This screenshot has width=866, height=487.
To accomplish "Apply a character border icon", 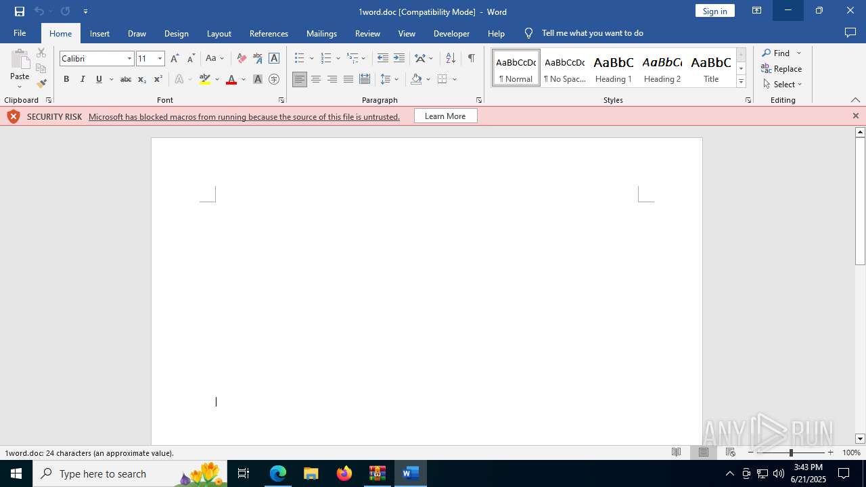I will tap(274, 58).
